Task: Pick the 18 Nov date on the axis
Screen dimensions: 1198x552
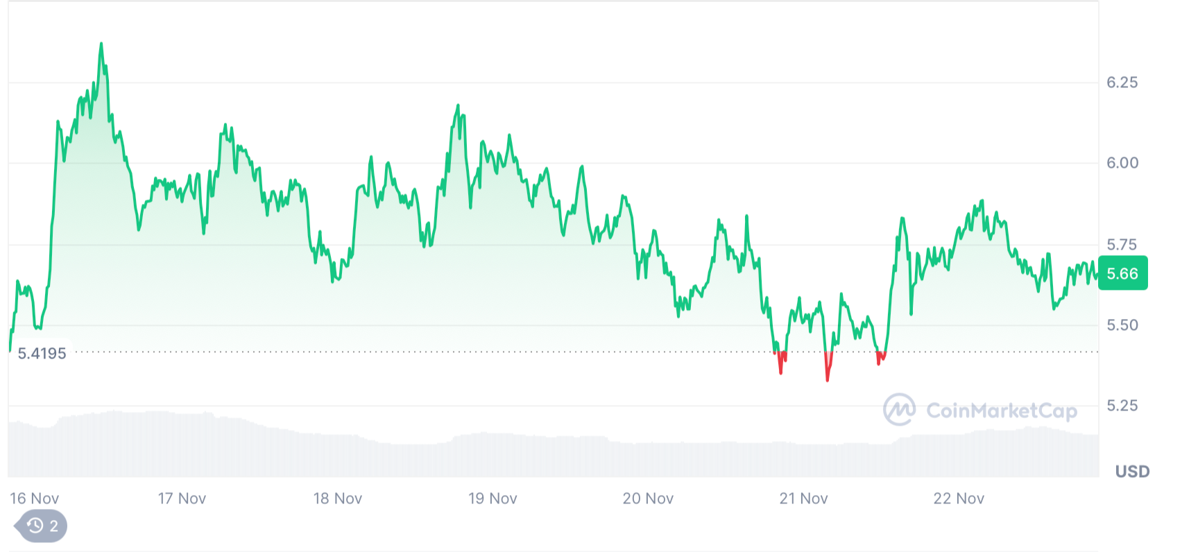Action: click(338, 499)
